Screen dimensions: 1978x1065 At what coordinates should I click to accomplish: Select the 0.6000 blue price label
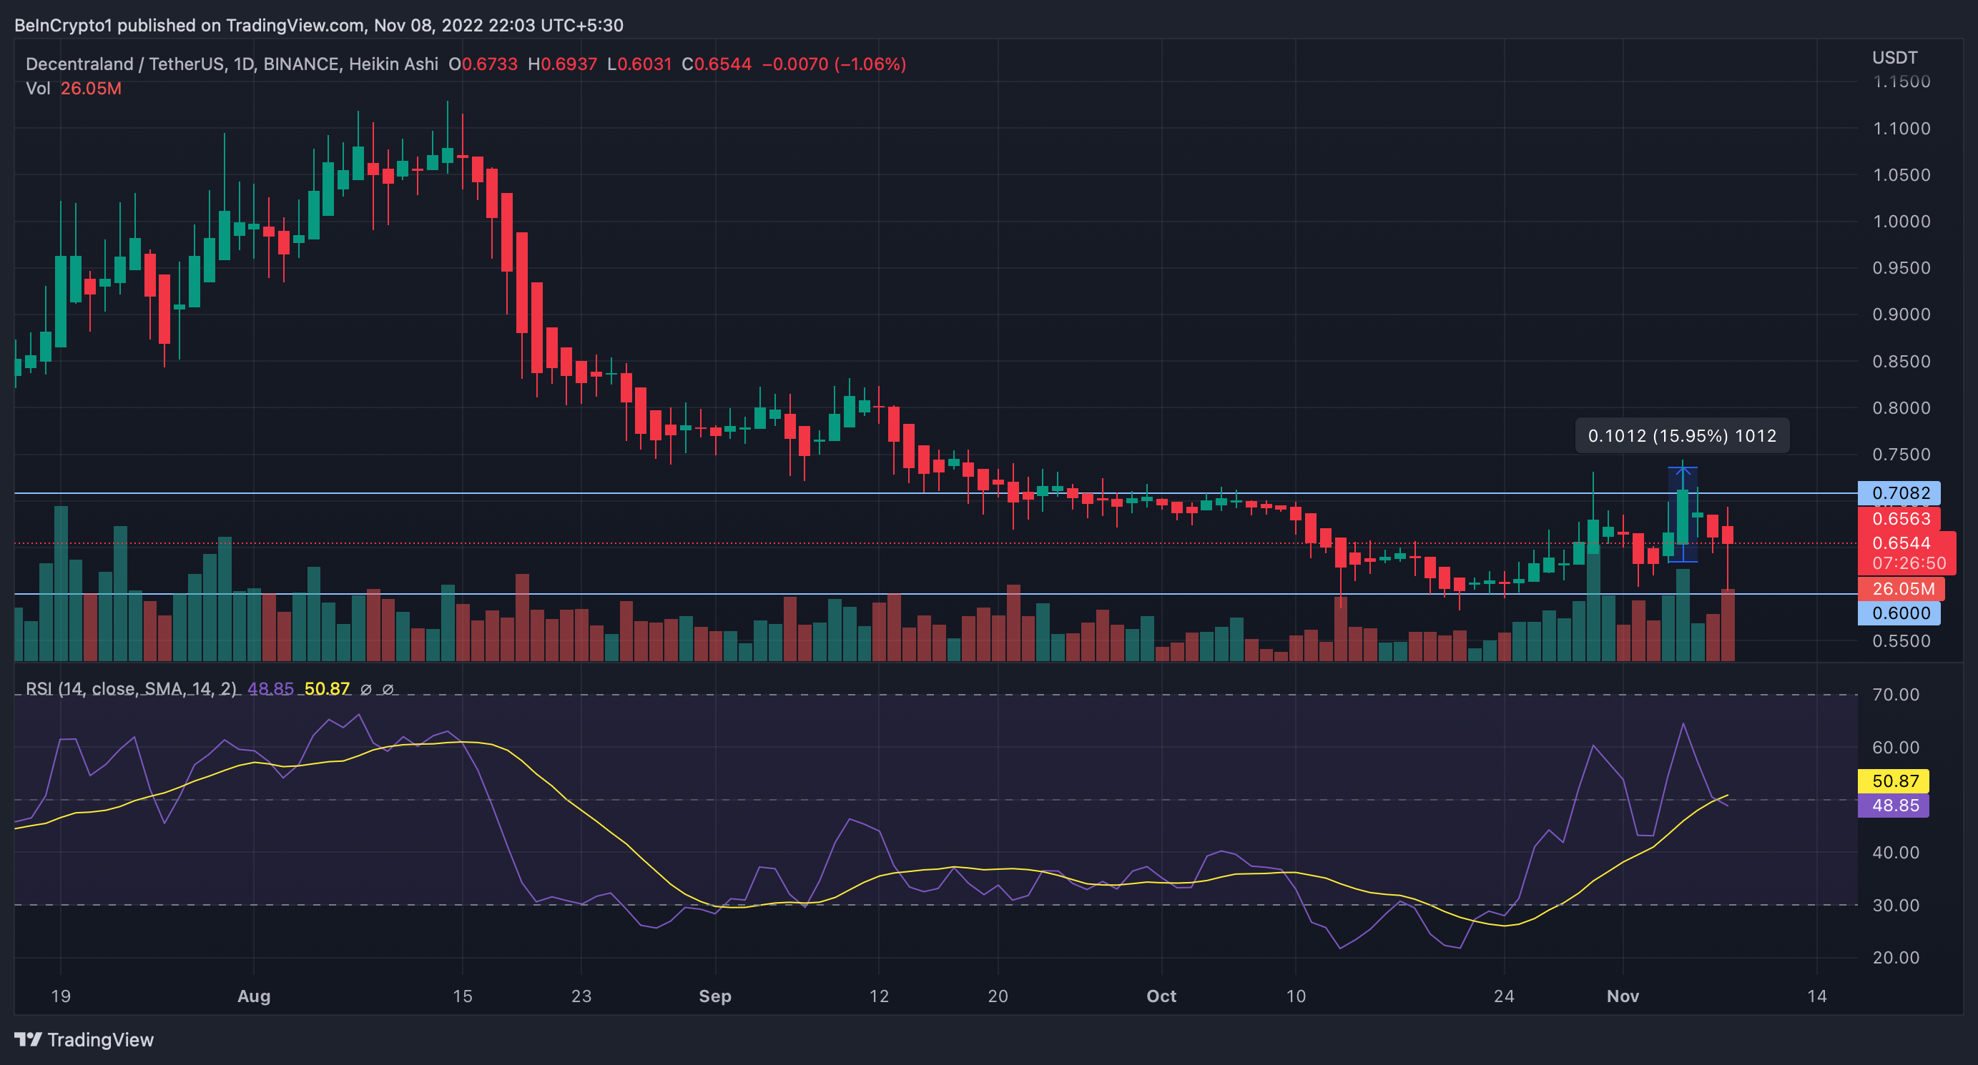point(1898,613)
